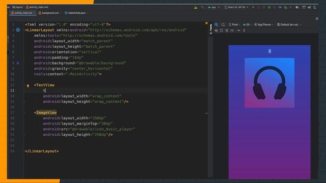The image size is (326, 183).
Task: Open the Pixel 2 XL API 29 device dropdown
Action: point(236,7)
